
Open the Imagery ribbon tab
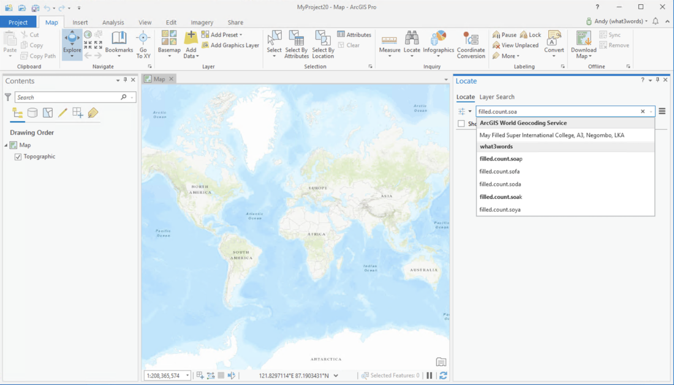(x=202, y=22)
